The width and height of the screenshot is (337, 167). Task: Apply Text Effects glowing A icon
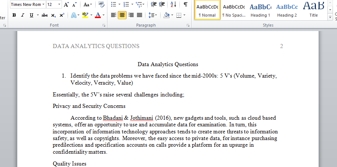coord(74,15)
